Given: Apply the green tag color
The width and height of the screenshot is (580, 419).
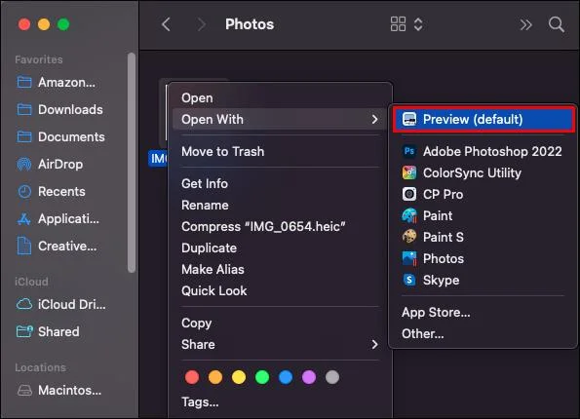Looking at the screenshot, I should pyautogui.click(x=262, y=377).
